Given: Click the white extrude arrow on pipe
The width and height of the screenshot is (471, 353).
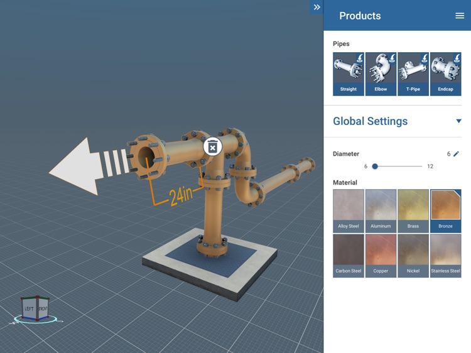Looking at the screenshot, I should click(81, 166).
